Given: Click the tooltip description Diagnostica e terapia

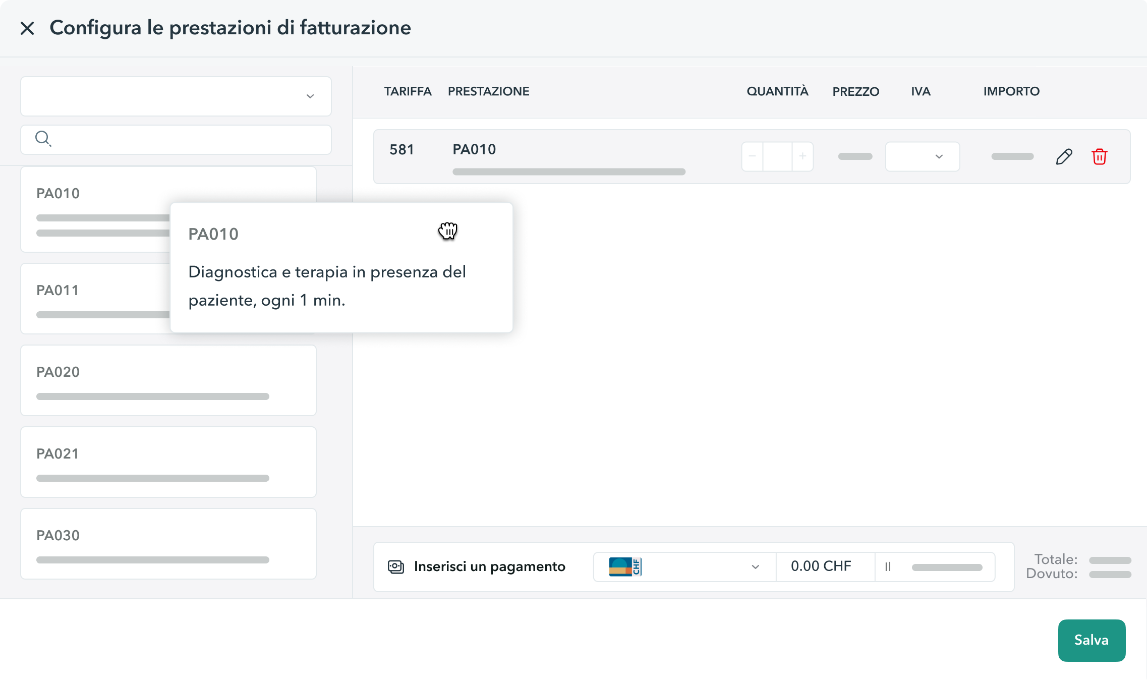Looking at the screenshot, I should tap(327, 286).
